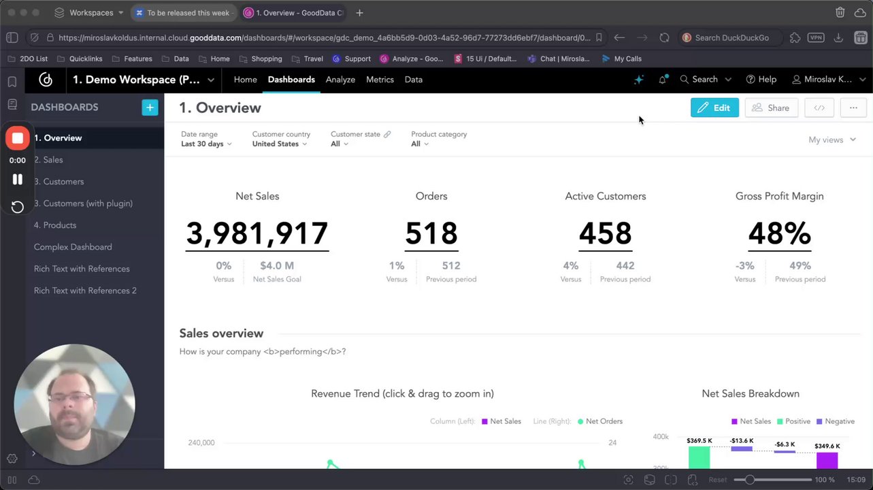Open page actions code icon in status bar
The height and width of the screenshot is (490, 873).
(692, 480)
